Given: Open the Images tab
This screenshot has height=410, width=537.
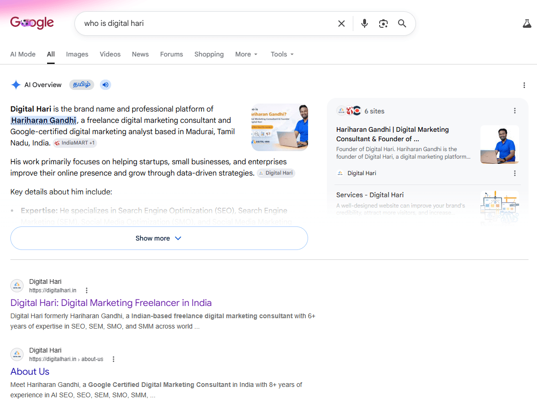Looking at the screenshot, I should (77, 54).
